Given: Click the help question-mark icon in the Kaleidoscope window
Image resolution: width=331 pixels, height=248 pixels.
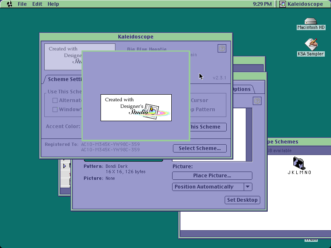Looking at the screenshot, I should pos(222,48).
